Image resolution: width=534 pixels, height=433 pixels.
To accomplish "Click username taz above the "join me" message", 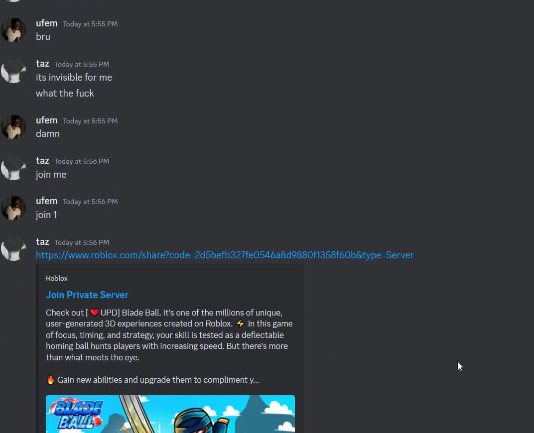I will [x=42, y=161].
